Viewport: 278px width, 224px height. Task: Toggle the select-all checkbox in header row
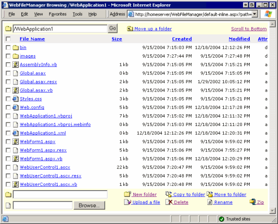tap(8, 39)
